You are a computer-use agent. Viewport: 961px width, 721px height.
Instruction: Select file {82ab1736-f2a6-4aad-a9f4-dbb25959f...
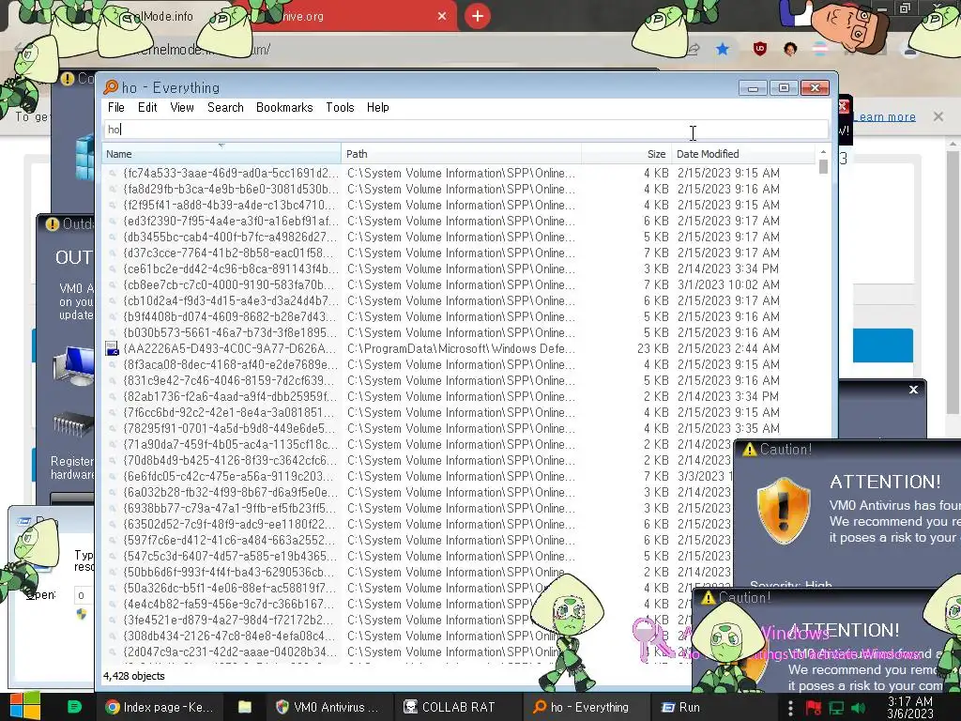[x=231, y=397]
